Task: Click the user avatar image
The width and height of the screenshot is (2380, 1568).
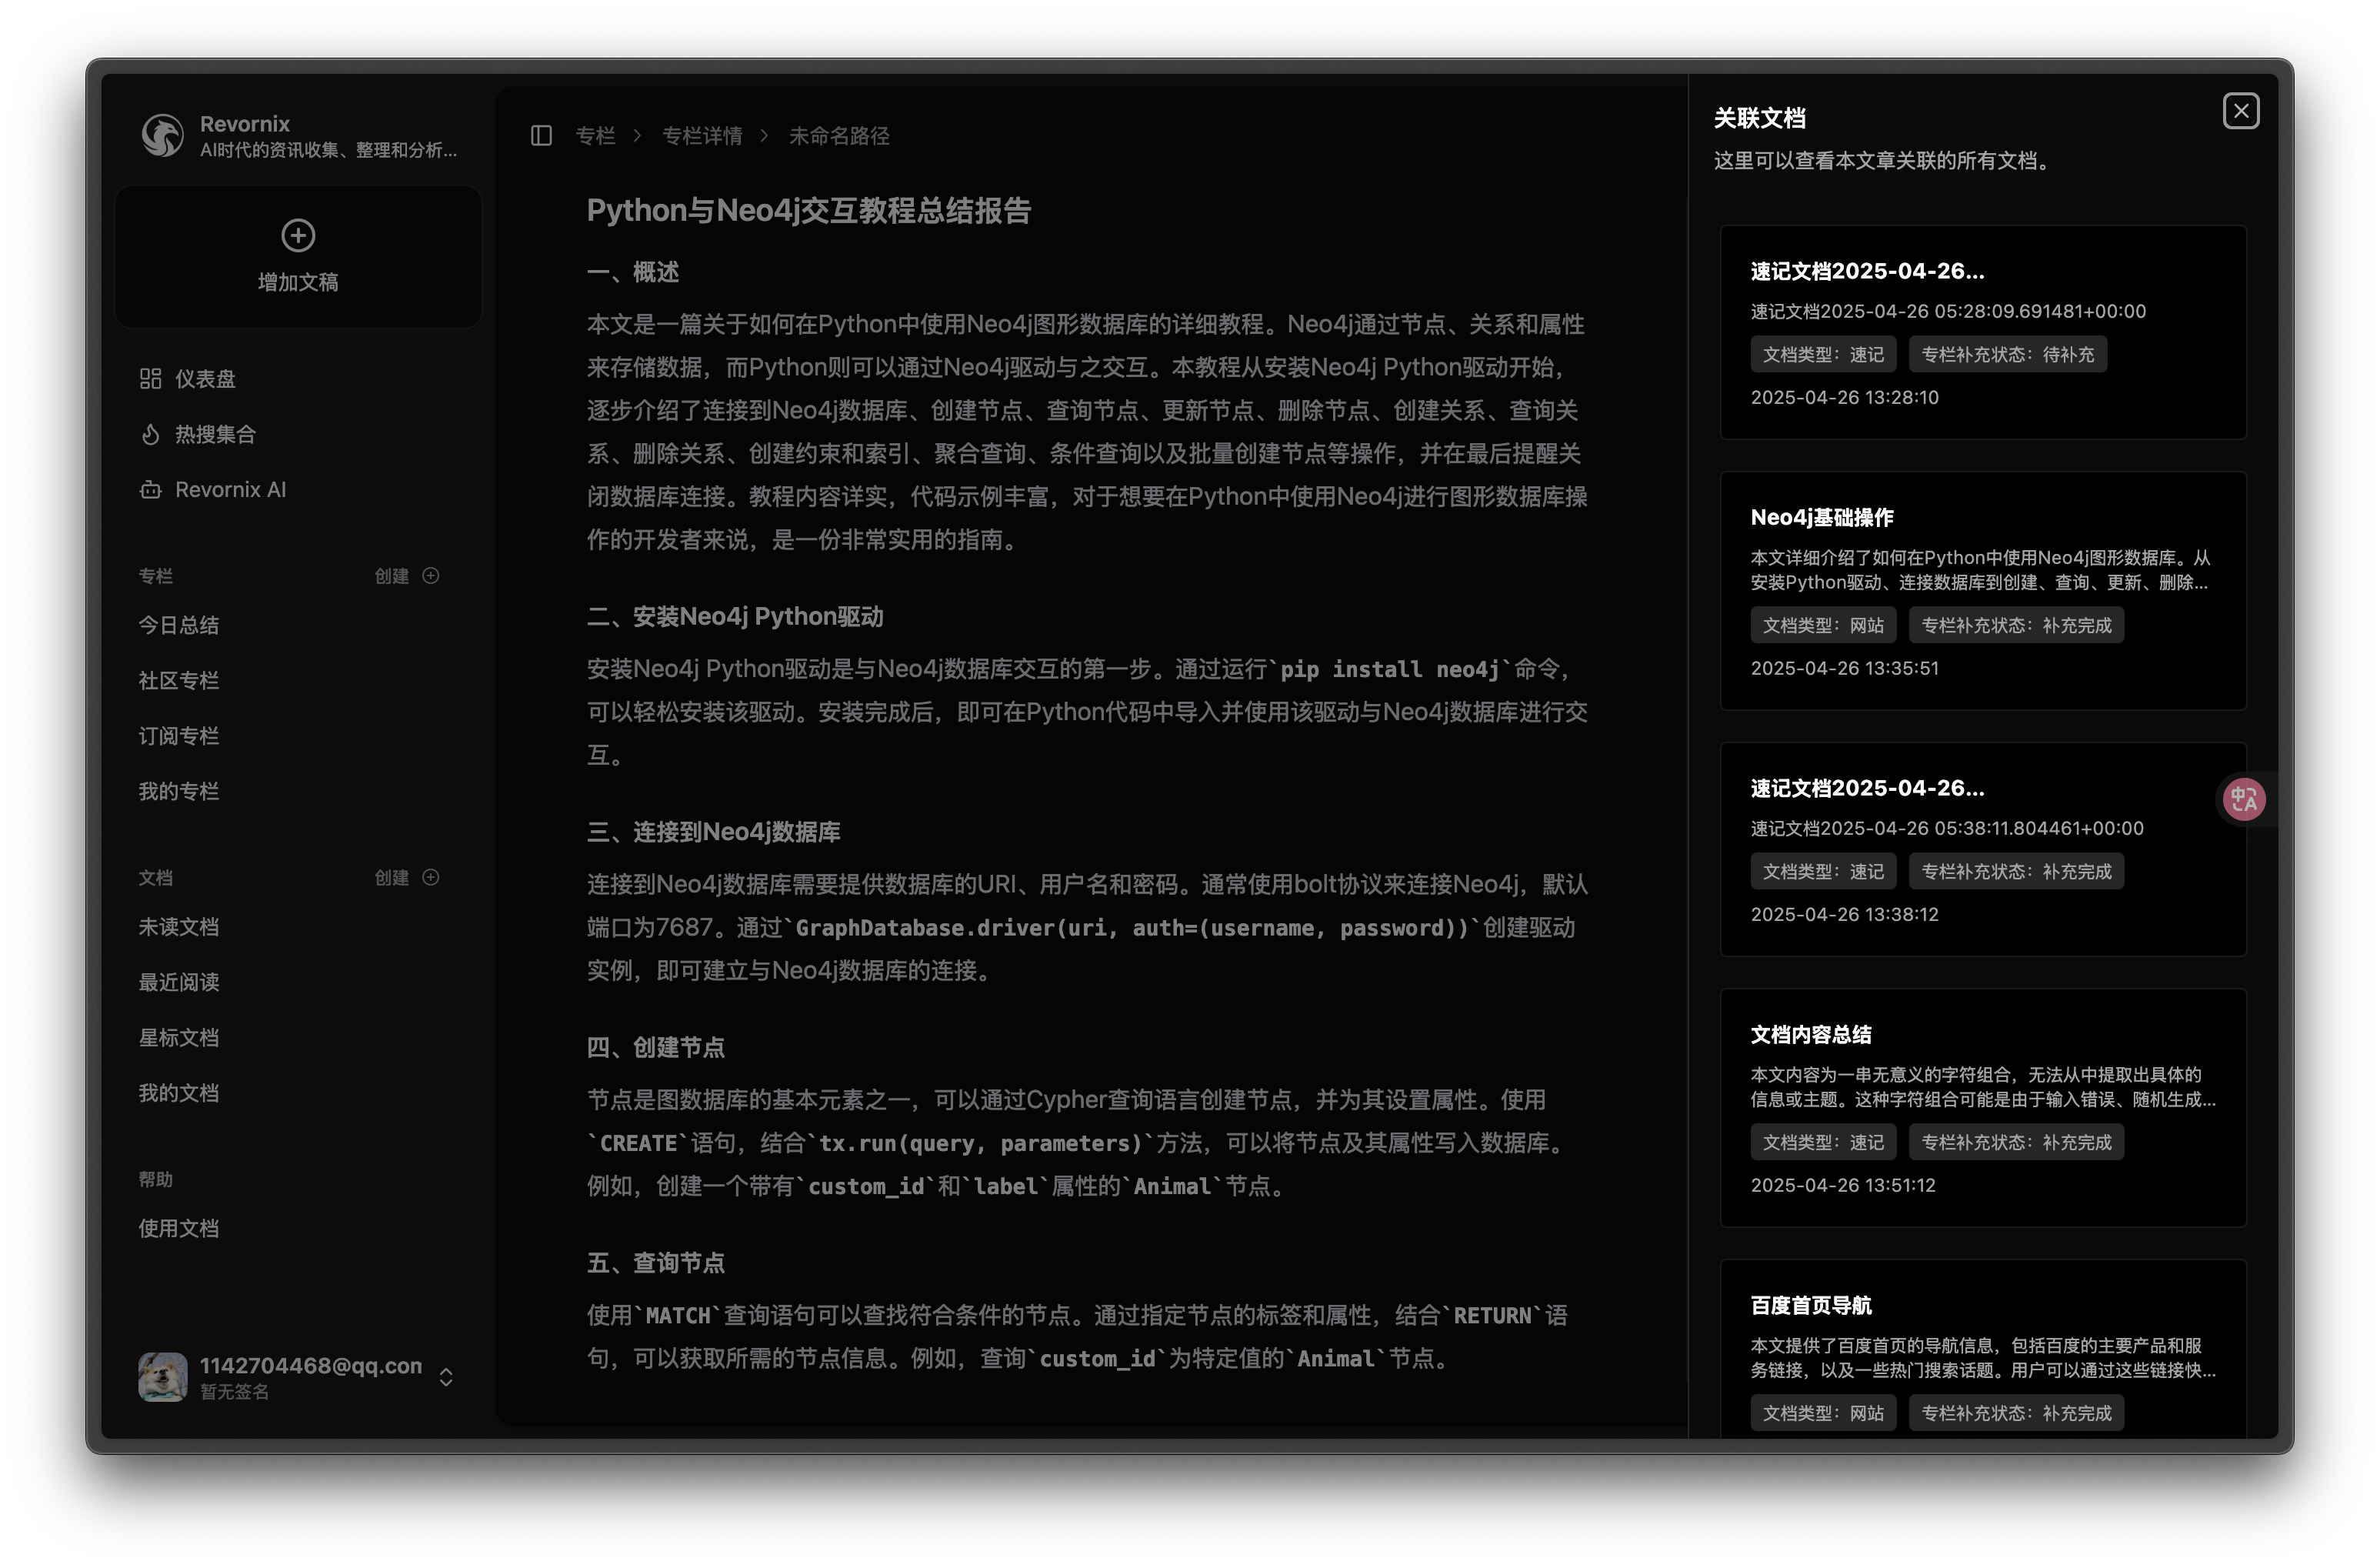Action: click(162, 1378)
